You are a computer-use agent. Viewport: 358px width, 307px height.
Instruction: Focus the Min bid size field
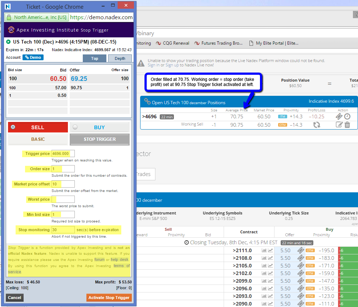pos(63,214)
